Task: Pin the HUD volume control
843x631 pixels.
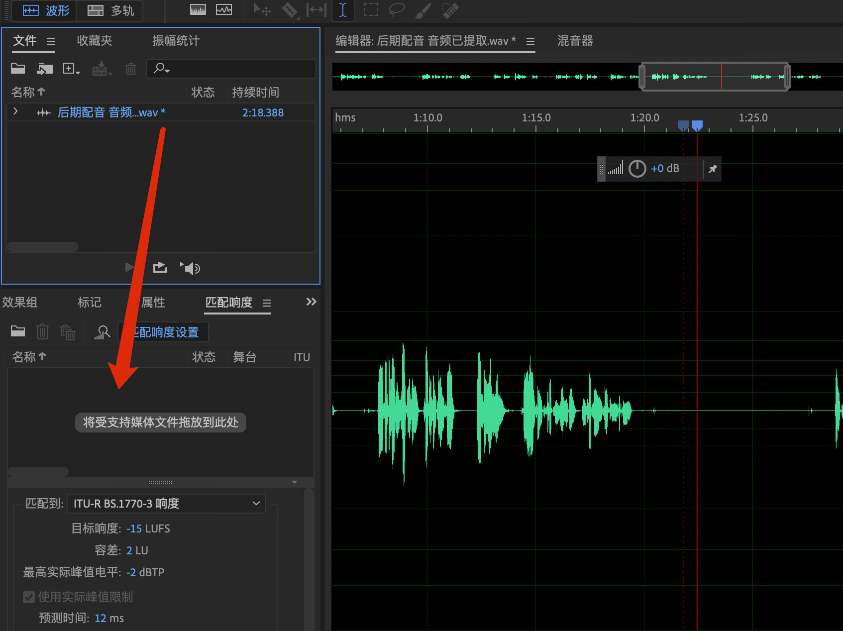Action: coord(713,169)
